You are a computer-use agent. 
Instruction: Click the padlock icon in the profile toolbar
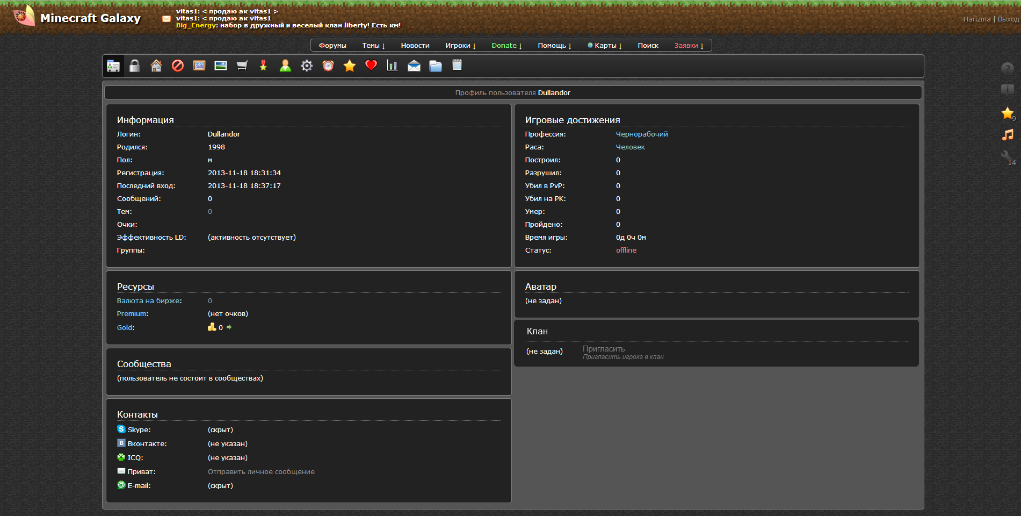click(134, 66)
